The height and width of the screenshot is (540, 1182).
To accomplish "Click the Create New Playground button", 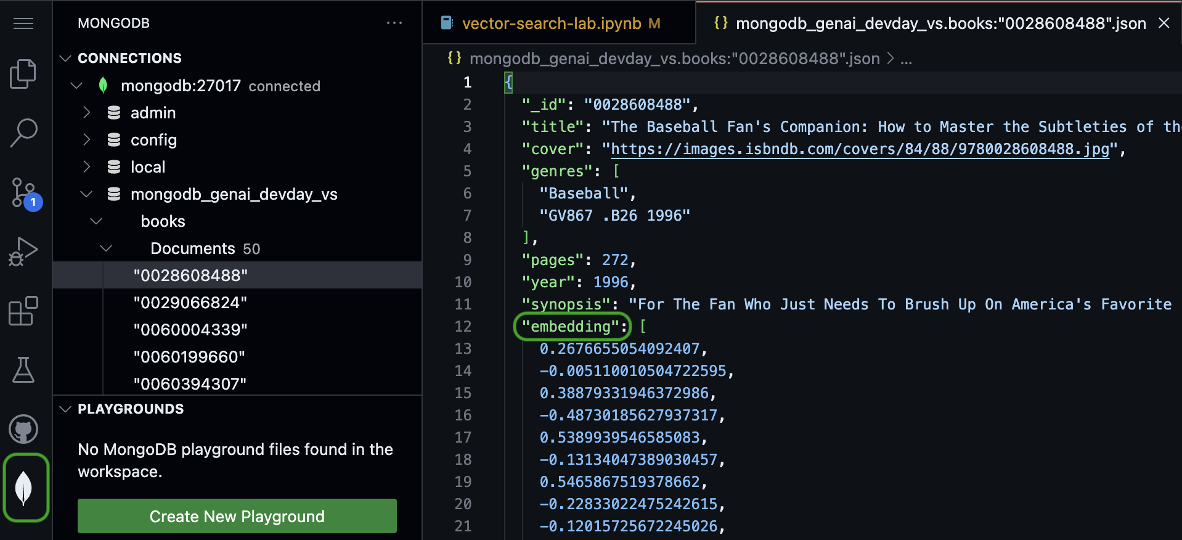I will [x=237, y=516].
